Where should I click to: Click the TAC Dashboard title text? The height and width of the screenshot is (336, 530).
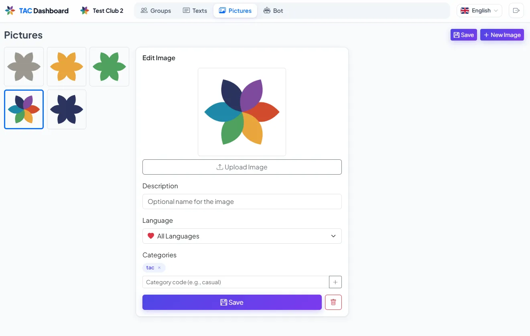point(44,11)
